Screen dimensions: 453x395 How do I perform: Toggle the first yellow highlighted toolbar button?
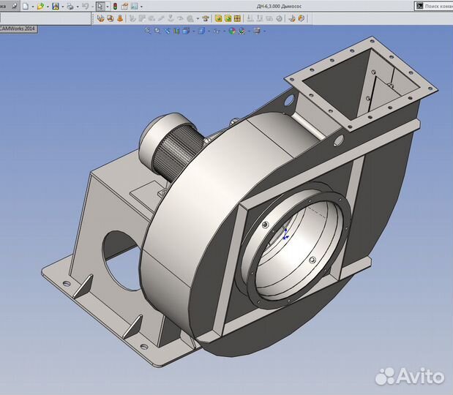pyautogui.click(x=219, y=18)
